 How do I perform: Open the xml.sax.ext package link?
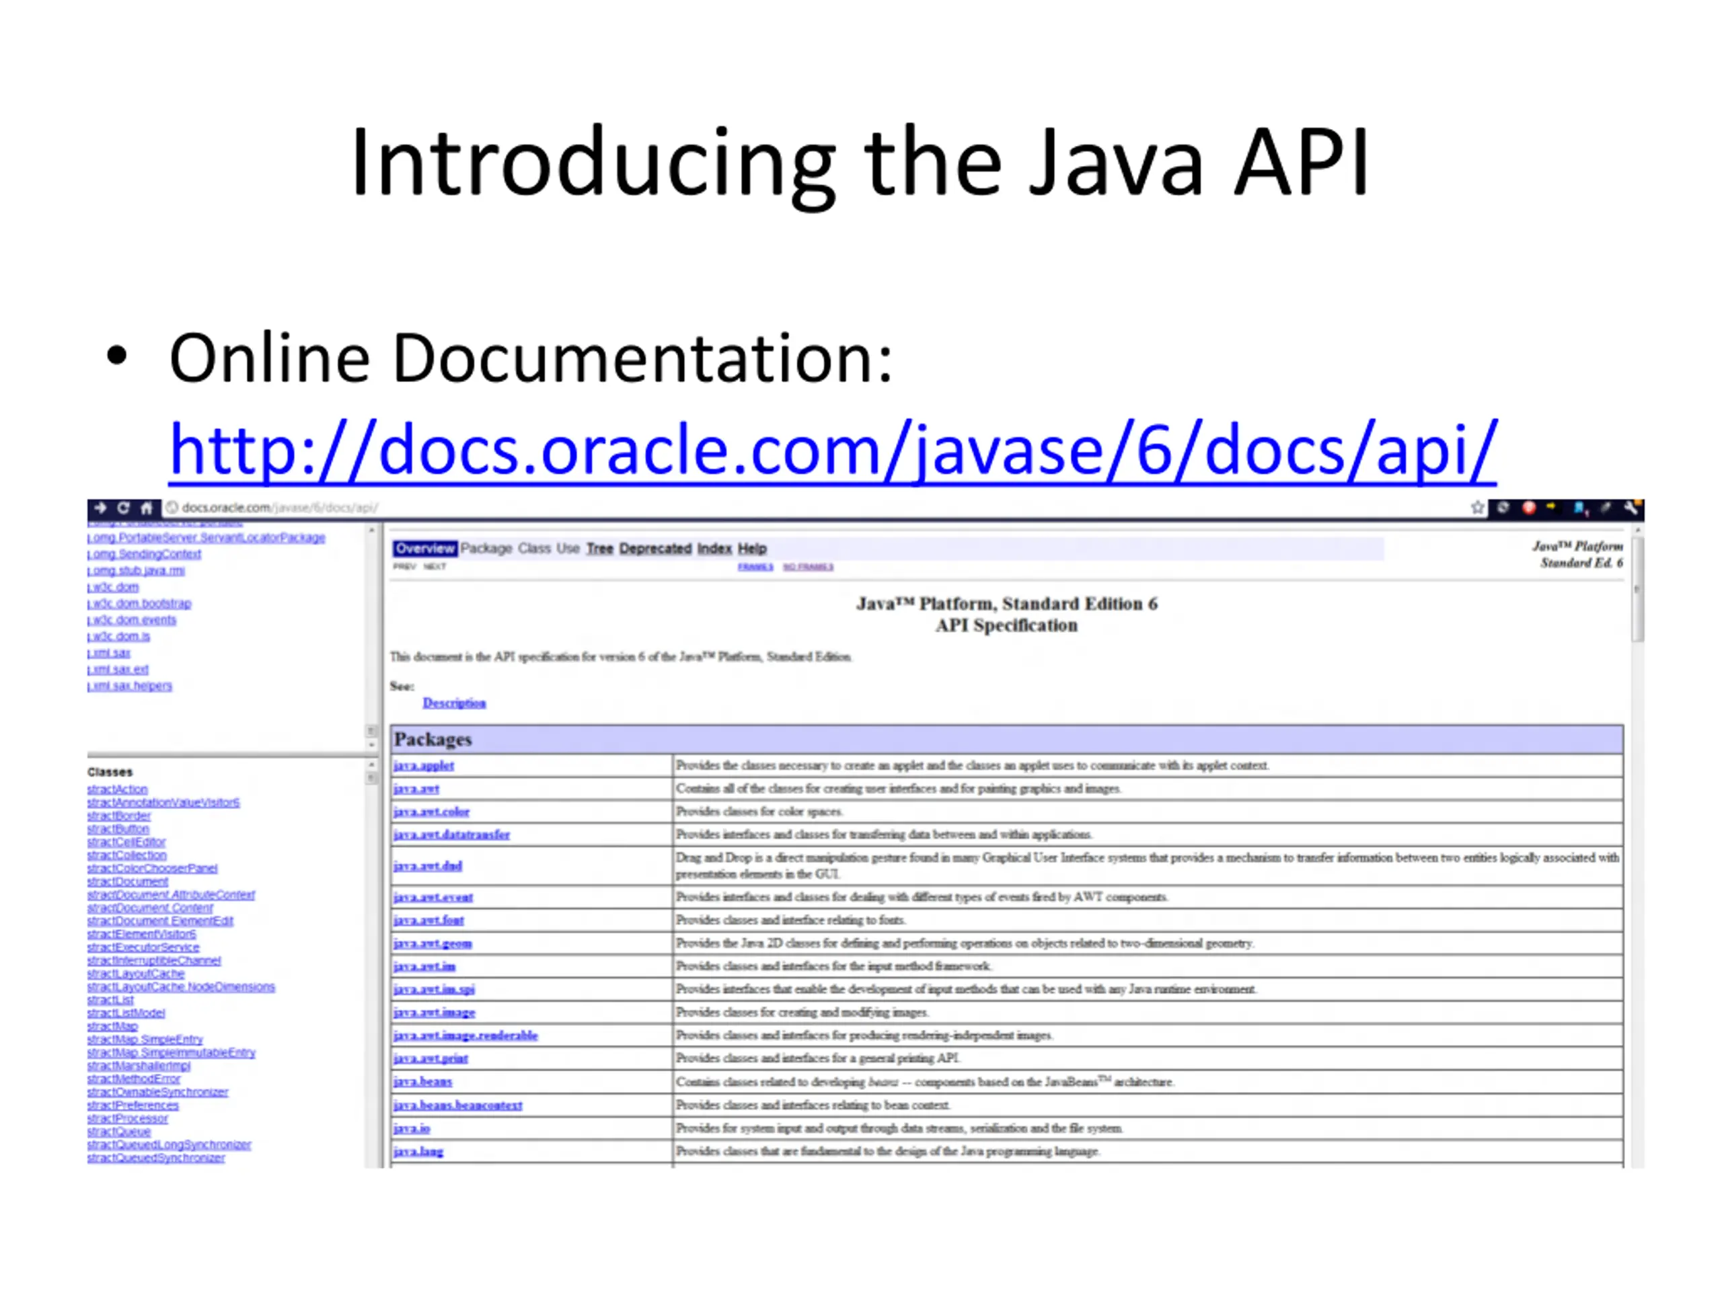[118, 669]
